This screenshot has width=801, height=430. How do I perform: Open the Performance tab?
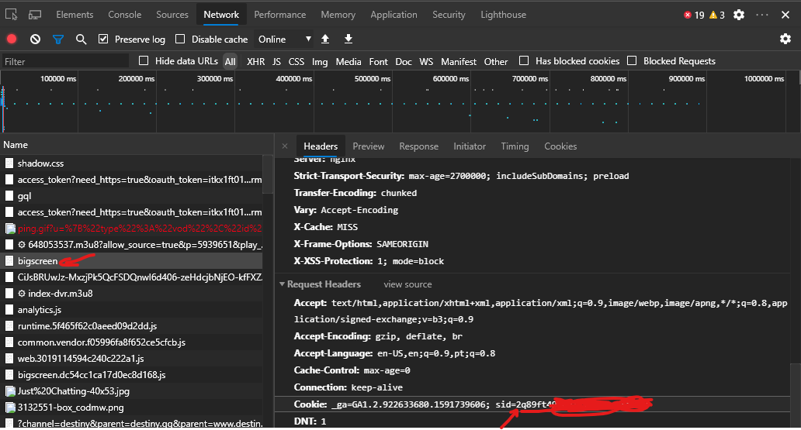[280, 15]
